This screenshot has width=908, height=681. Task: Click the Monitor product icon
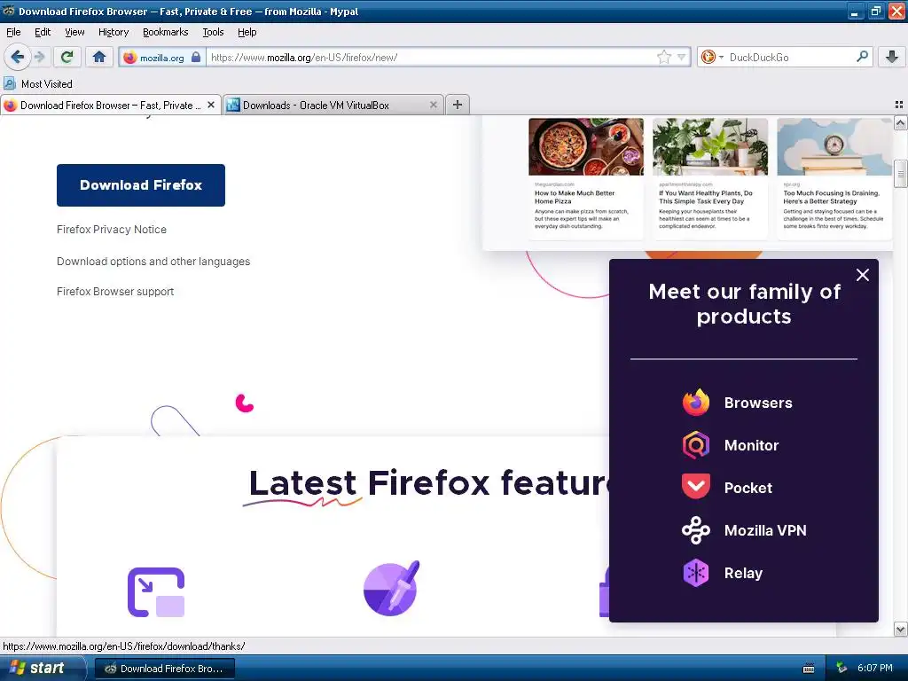[x=696, y=445]
